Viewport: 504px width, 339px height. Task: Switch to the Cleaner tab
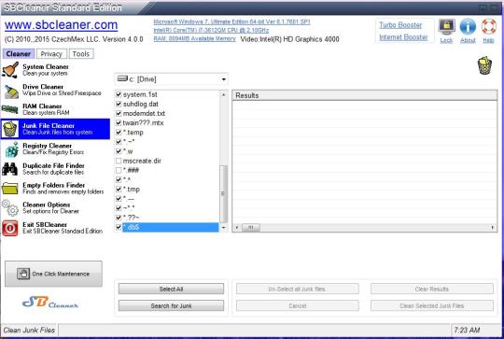tap(19, 54)
